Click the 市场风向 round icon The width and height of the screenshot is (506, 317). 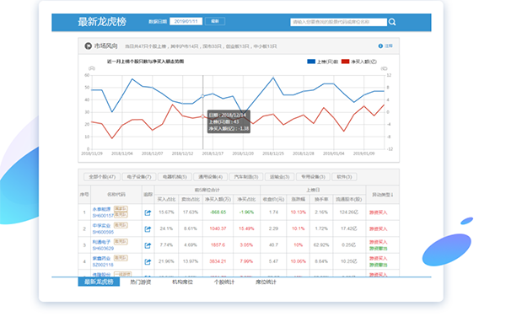pyautogui.click(x=88, y=46)
